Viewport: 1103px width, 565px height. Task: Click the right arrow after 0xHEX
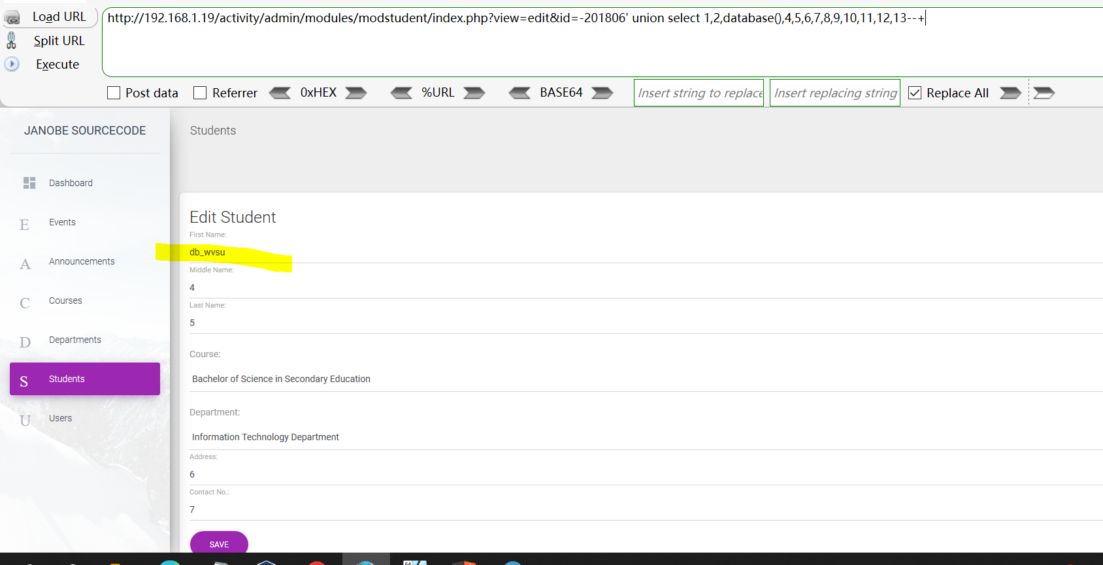(x=356, y=93)
